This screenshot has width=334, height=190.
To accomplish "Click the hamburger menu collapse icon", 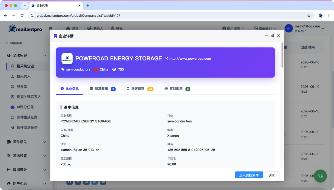I will [x=51, y=28].
